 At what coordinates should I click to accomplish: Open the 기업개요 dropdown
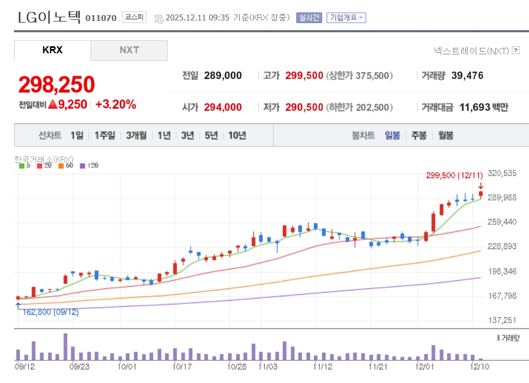point(346,18)
